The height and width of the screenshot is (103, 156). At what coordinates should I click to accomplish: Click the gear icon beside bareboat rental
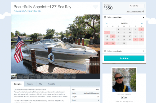pyautogui.click(x=143, y=12)
